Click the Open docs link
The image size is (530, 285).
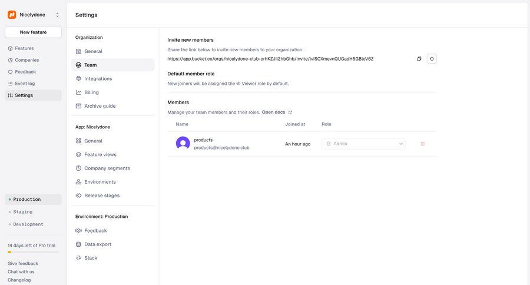tap(273, 112)
